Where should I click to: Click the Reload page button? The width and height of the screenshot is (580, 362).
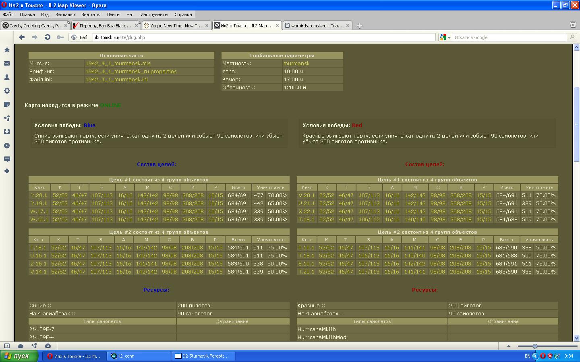48,37
